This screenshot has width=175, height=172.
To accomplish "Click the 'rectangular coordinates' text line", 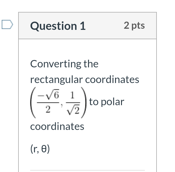I will point(85,80).
